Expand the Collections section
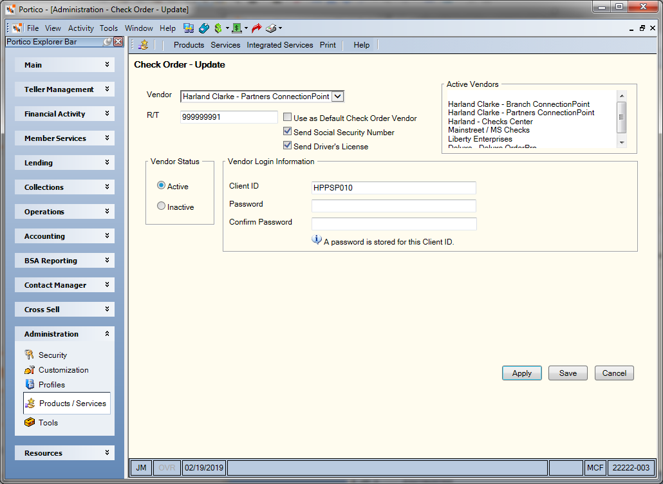The height and width of the screenshot is (484, 663). click(x=65, y=187)
